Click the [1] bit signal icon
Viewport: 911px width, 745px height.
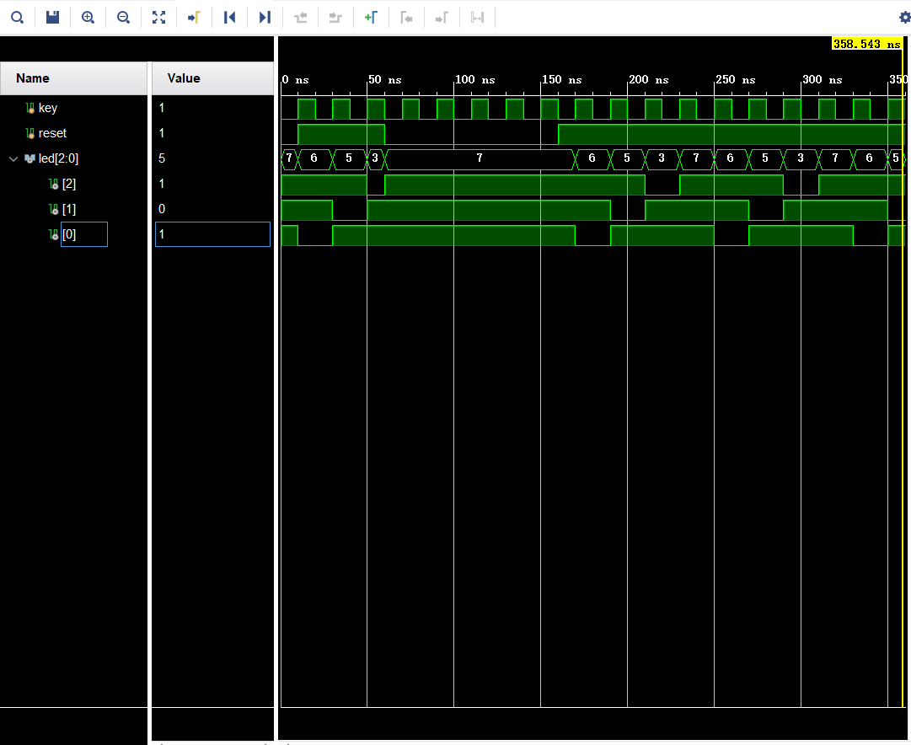pyautogui.click(x=53, y=210)
